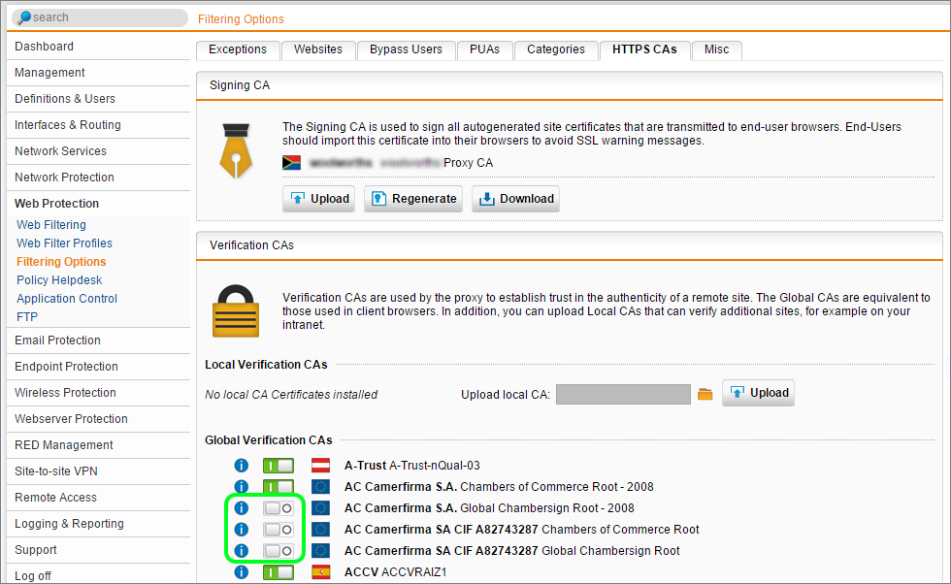Click the folder browse icon for local CA

pyautogui.click(x=705, y=394)
